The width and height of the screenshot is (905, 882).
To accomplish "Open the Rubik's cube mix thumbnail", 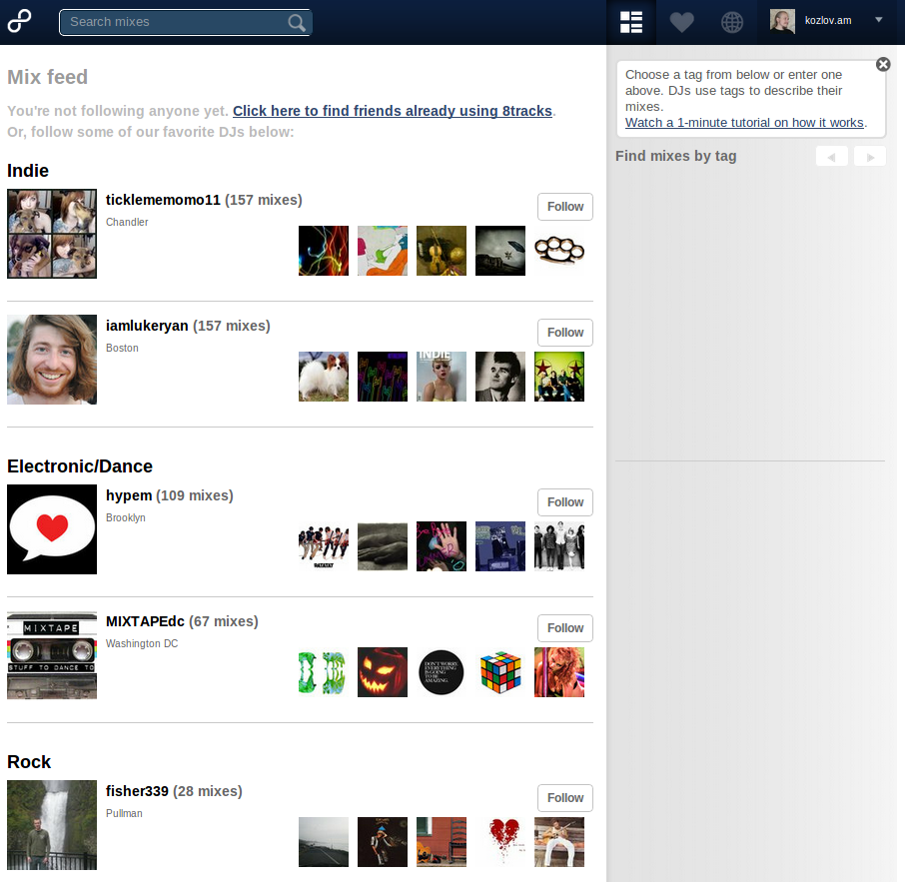I will [500, 672].
